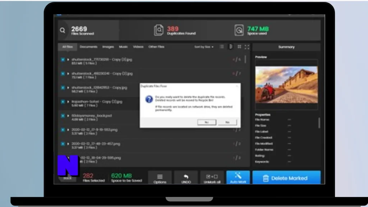Uncheck the shutterstock Copy.jpg 3 Files checkbox
This screenshot has width=368, height=207.
(x=63, y=88)
